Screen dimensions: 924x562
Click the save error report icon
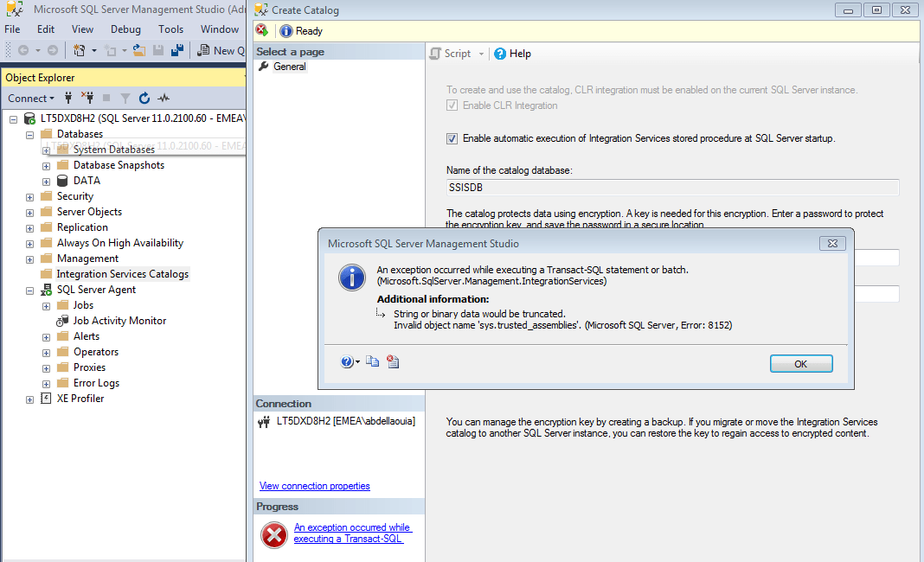[x=392, y=361]
